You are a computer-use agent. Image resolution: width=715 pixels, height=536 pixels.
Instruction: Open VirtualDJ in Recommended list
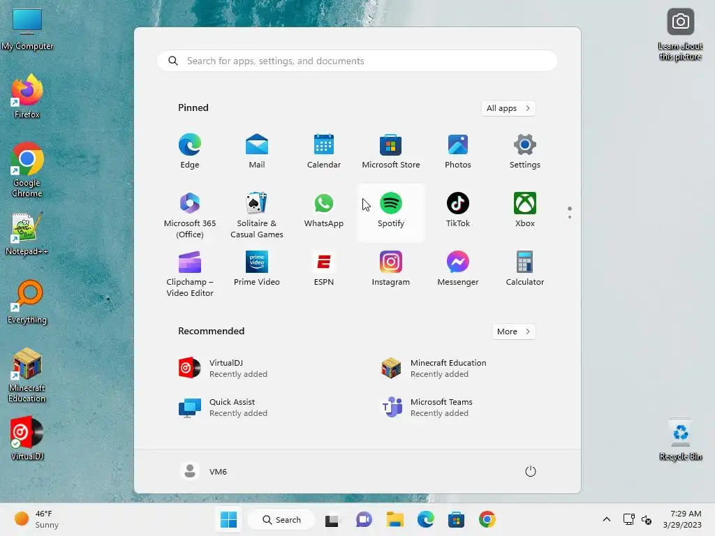[x=223, y=368]
